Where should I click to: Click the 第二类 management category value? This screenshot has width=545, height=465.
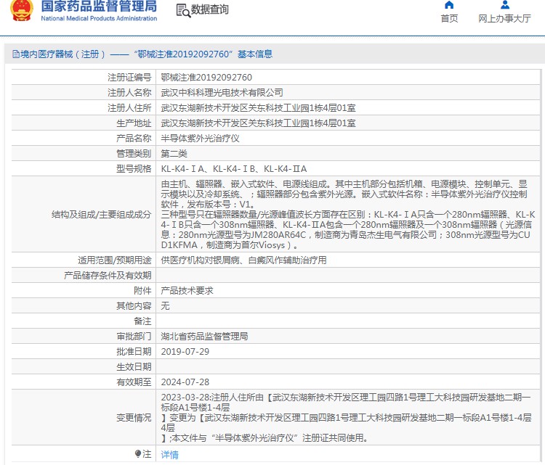(174, 154)
